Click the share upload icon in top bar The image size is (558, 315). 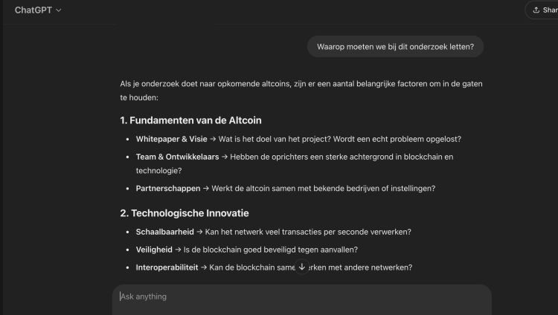(536, 10)
